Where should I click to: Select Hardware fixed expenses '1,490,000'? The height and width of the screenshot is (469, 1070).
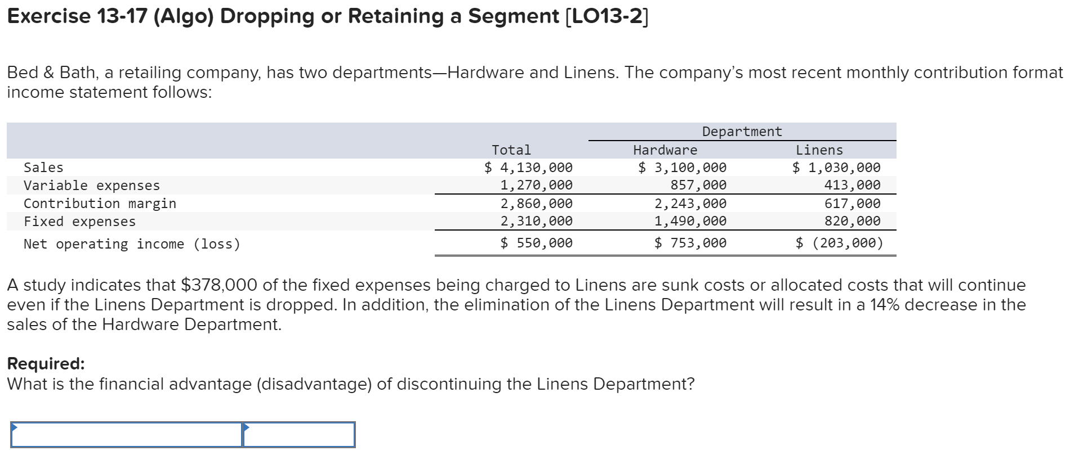tap(690, 221)
